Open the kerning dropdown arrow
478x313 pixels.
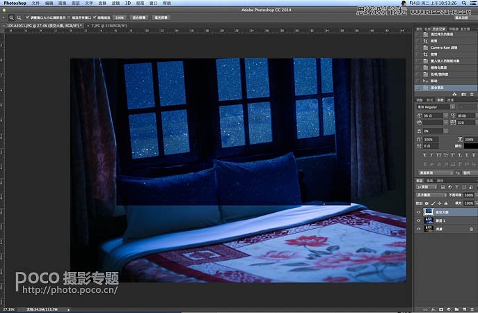[x=446, y=122]
